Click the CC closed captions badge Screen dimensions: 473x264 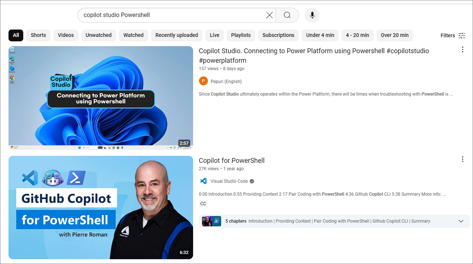203,204
